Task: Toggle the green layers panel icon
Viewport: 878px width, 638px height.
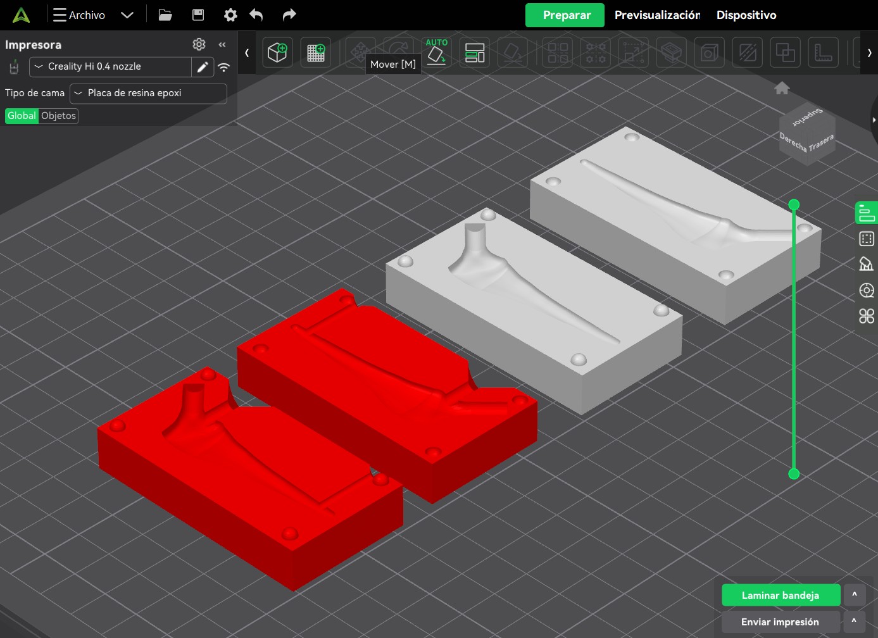Action: pyautogui.click(x=867, y=213)
